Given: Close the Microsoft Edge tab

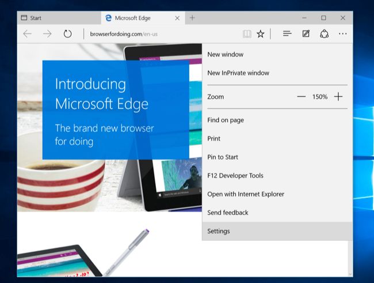Looking at the screenshot, I should coord(177,18).
